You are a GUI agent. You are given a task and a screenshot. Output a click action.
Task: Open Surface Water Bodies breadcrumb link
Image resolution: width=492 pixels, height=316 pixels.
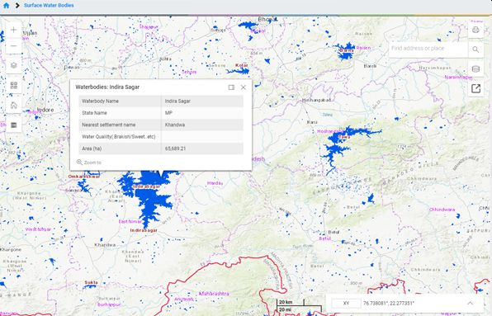(49, 5)
